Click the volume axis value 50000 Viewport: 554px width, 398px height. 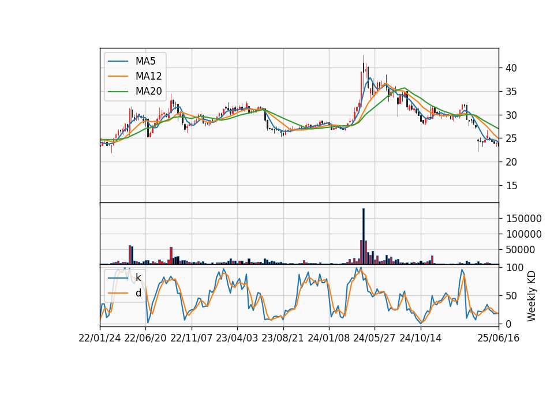click(521, 250)
